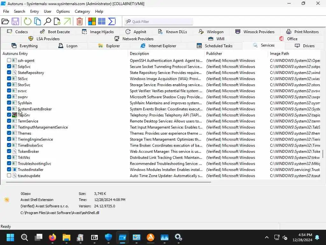
Task: Uncheck the SstpSvc entry checkbox
Action: click(9, 66)
